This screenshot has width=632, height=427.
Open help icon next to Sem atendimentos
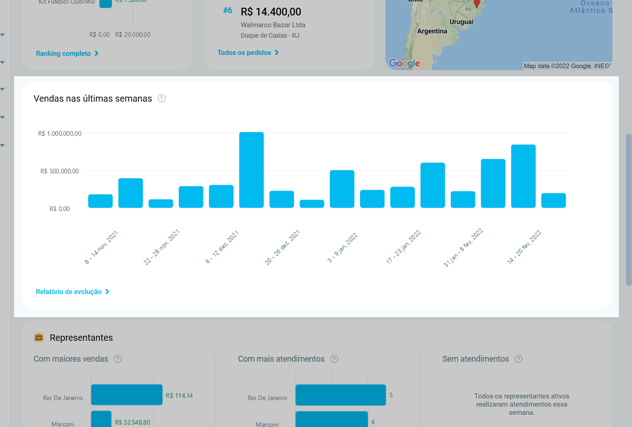pyautogui.click(x=518, y=359)
